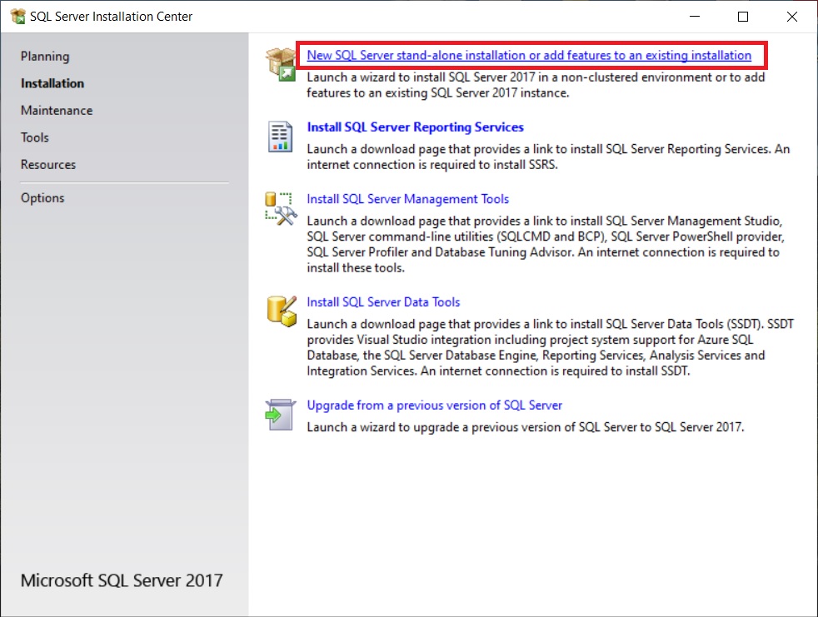Open the Options page
The image size is (818, 617).
[42, 198]
